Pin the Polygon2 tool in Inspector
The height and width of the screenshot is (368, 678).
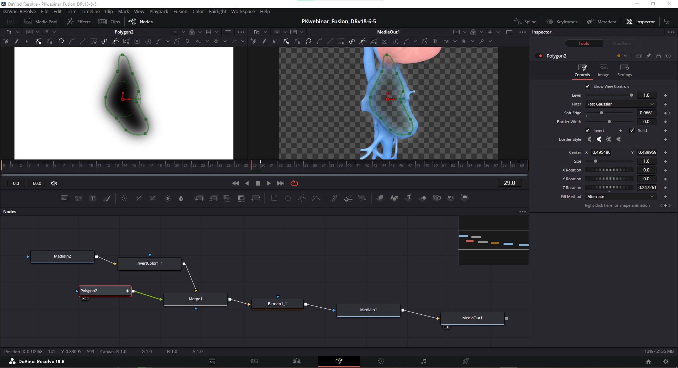point(648,56)
